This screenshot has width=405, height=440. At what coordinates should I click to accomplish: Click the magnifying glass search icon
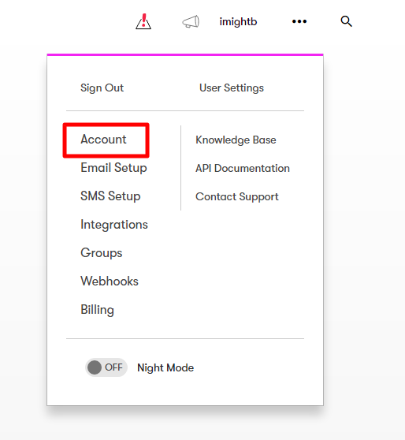pos(346,21)
